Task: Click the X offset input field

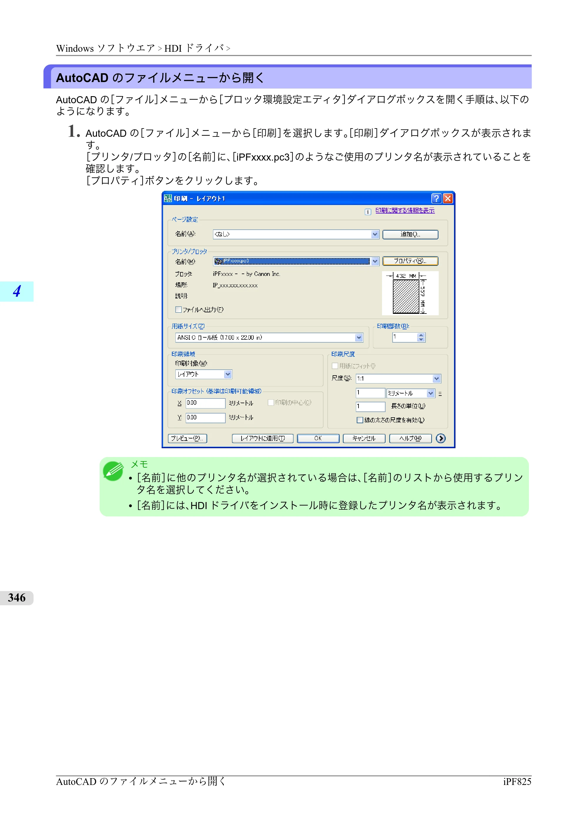Action: (x=205, y=403)
